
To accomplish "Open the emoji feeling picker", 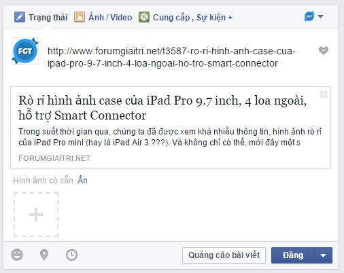I will click(17, 255).
